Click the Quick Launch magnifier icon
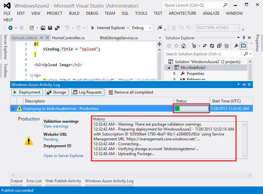This screenshot has height=194, width=263. (x=225, y=5)
